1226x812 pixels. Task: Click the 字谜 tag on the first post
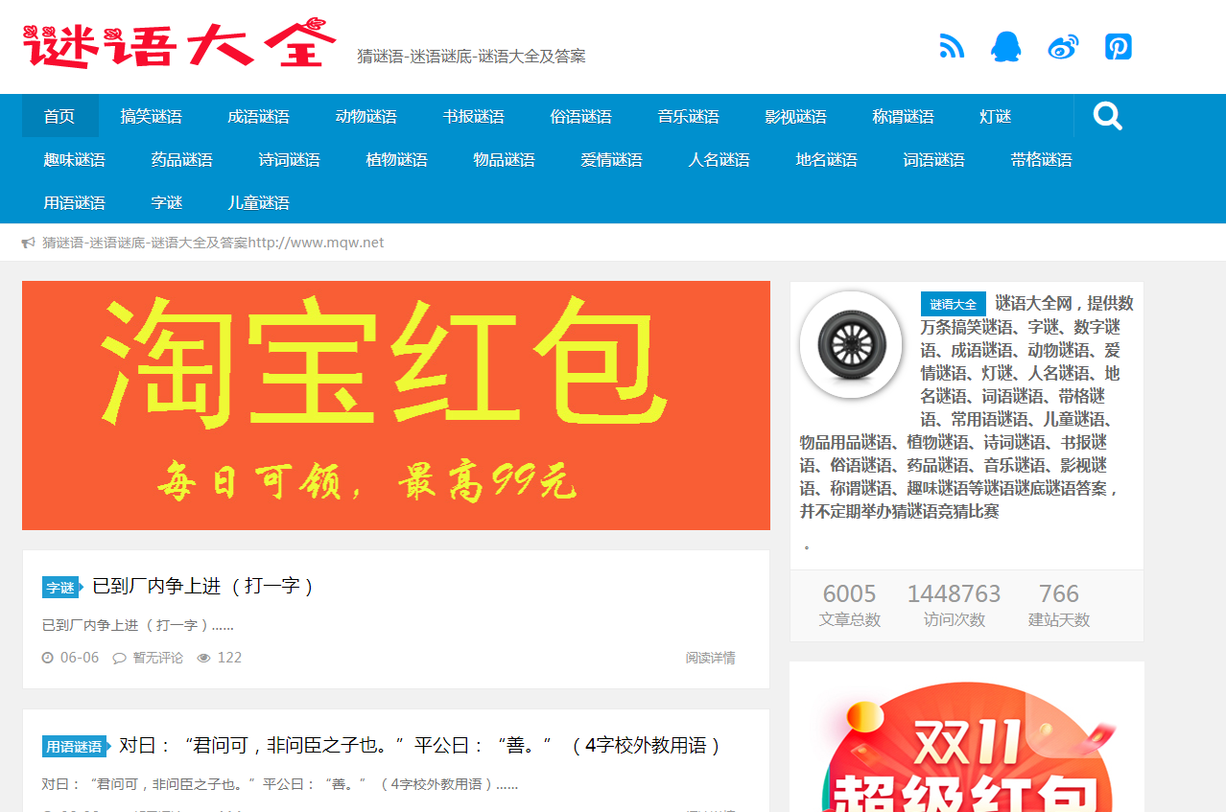point(60,588)
